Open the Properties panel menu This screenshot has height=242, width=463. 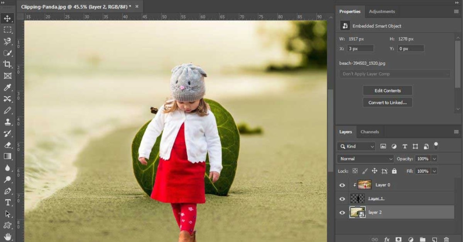point(456,12)
